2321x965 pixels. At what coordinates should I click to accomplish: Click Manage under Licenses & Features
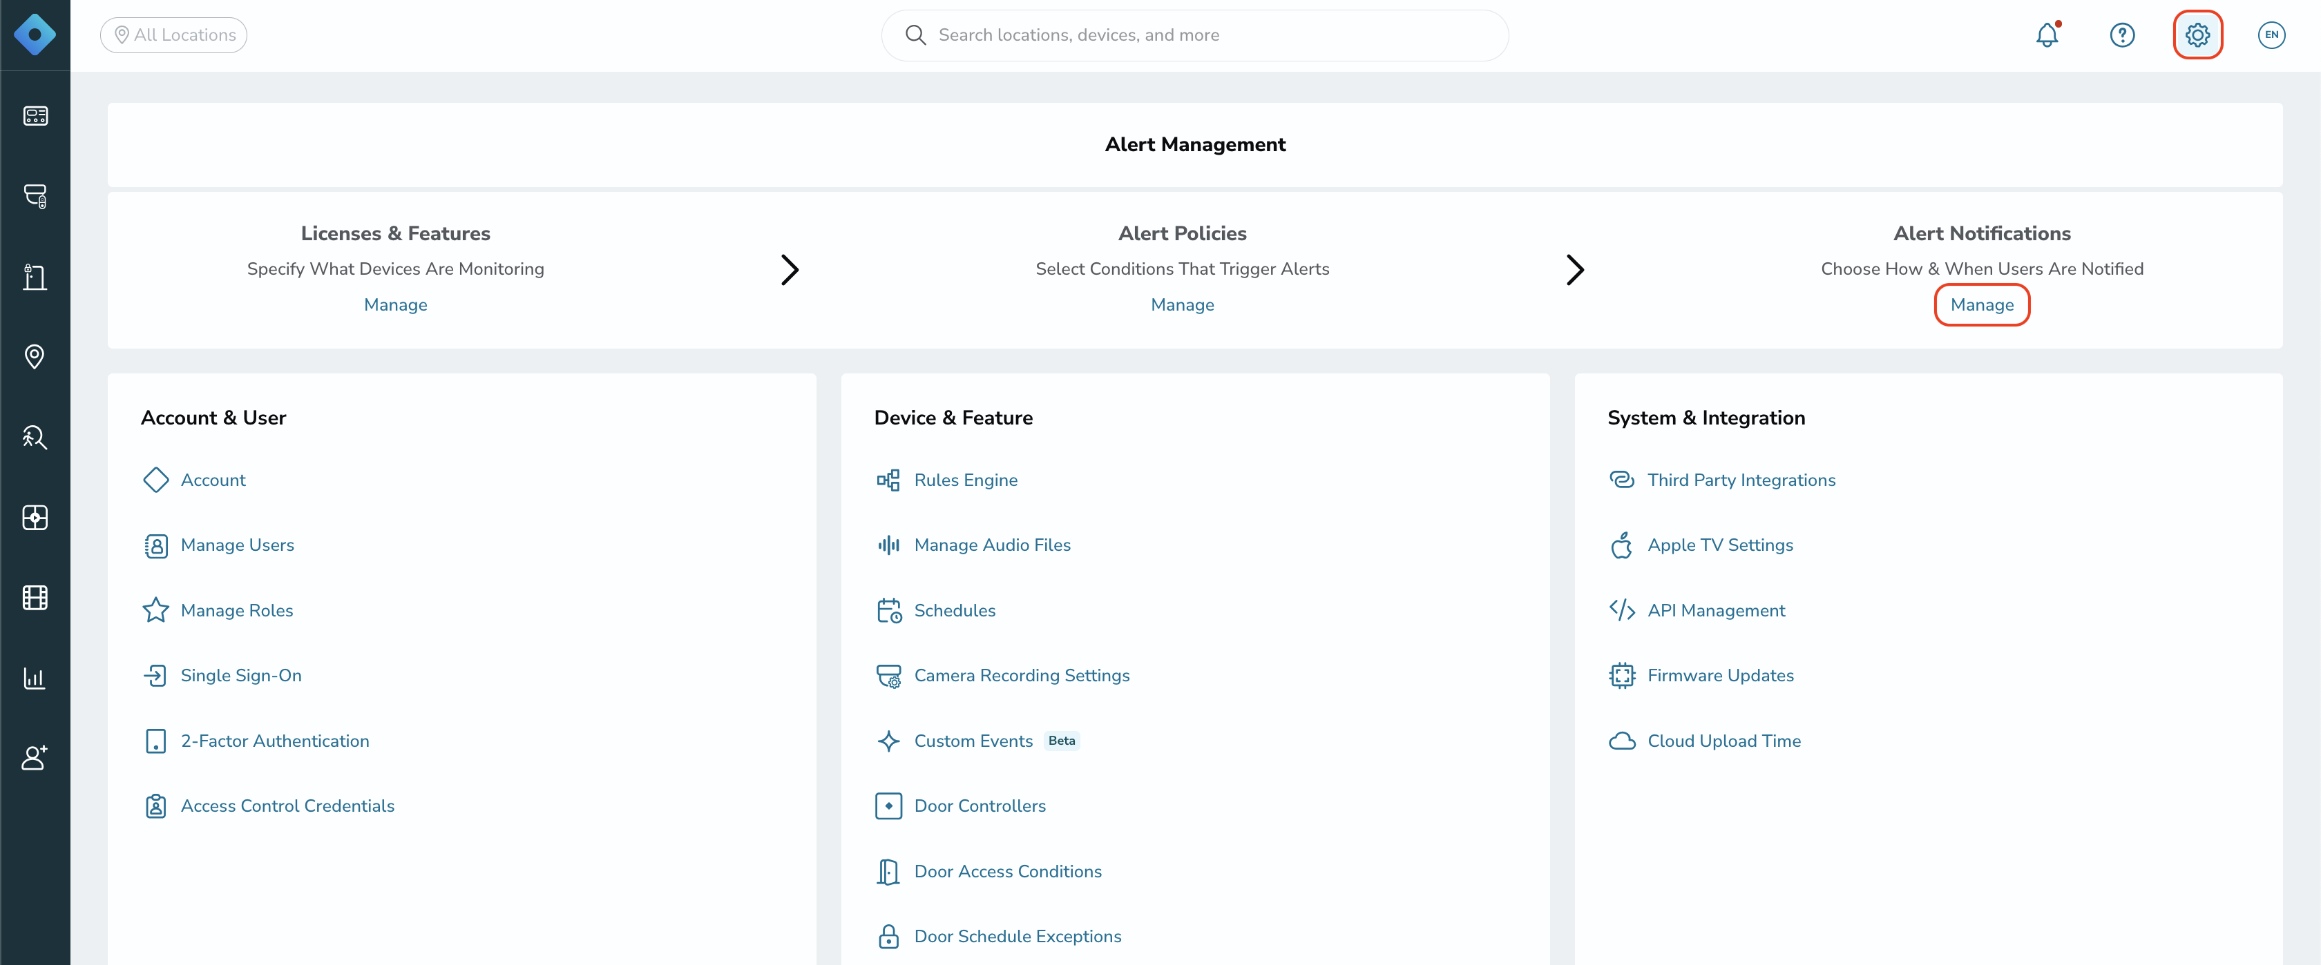(x=396, y=304)
